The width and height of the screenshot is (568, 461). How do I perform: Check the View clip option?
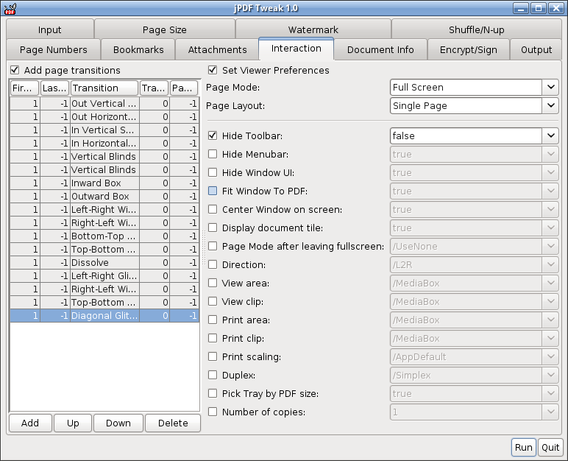tap(213, 301)
